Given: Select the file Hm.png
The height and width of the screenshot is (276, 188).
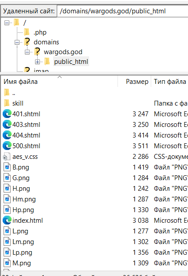Looking at the screenshot, I should point(24,199).
